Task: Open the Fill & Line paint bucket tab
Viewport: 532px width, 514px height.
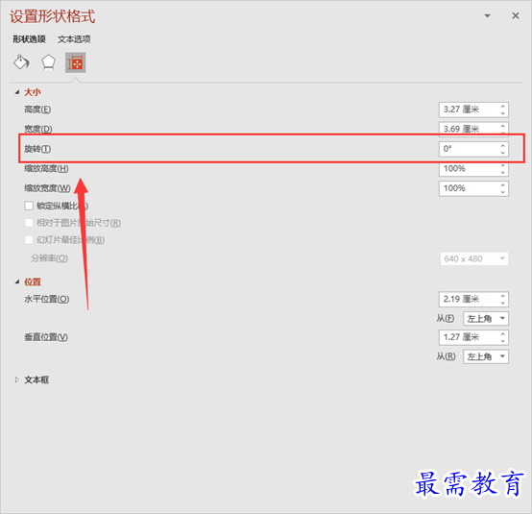Action: pos(21,62)
